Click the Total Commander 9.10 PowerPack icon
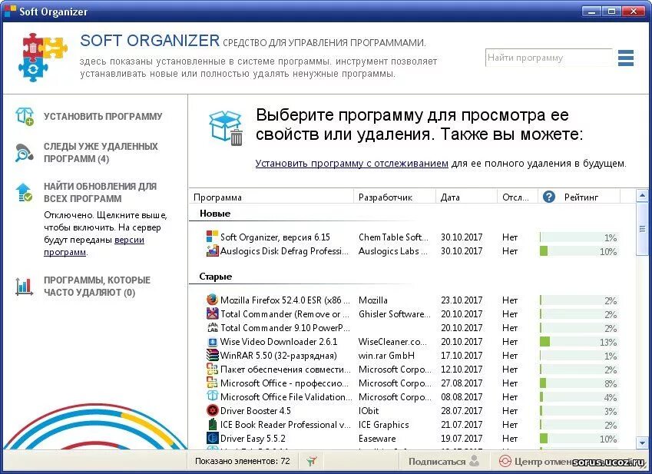The height and width of the screenshot is (474, 652). click(212, 327)
